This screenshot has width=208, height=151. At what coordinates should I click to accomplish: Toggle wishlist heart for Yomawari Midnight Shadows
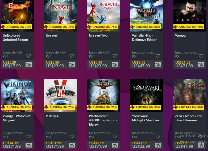click(x=158, y=136)
